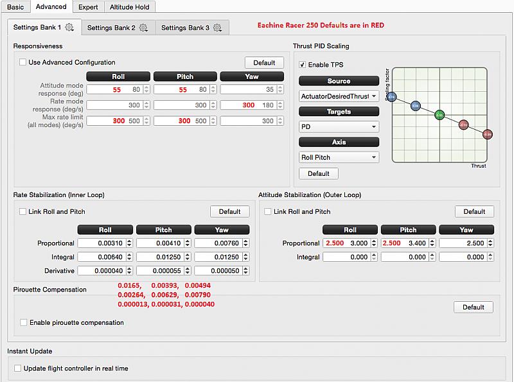The width and height of the screenshot is (514, 382).
Task: Click Default button in Responsiveness section
Action: (x=264, y=62)
